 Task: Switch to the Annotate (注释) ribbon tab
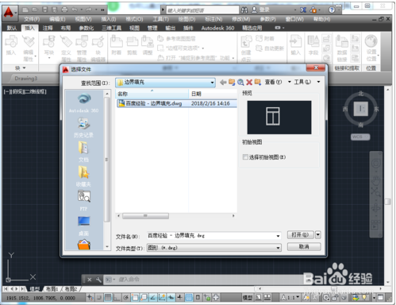pos(48,28)
